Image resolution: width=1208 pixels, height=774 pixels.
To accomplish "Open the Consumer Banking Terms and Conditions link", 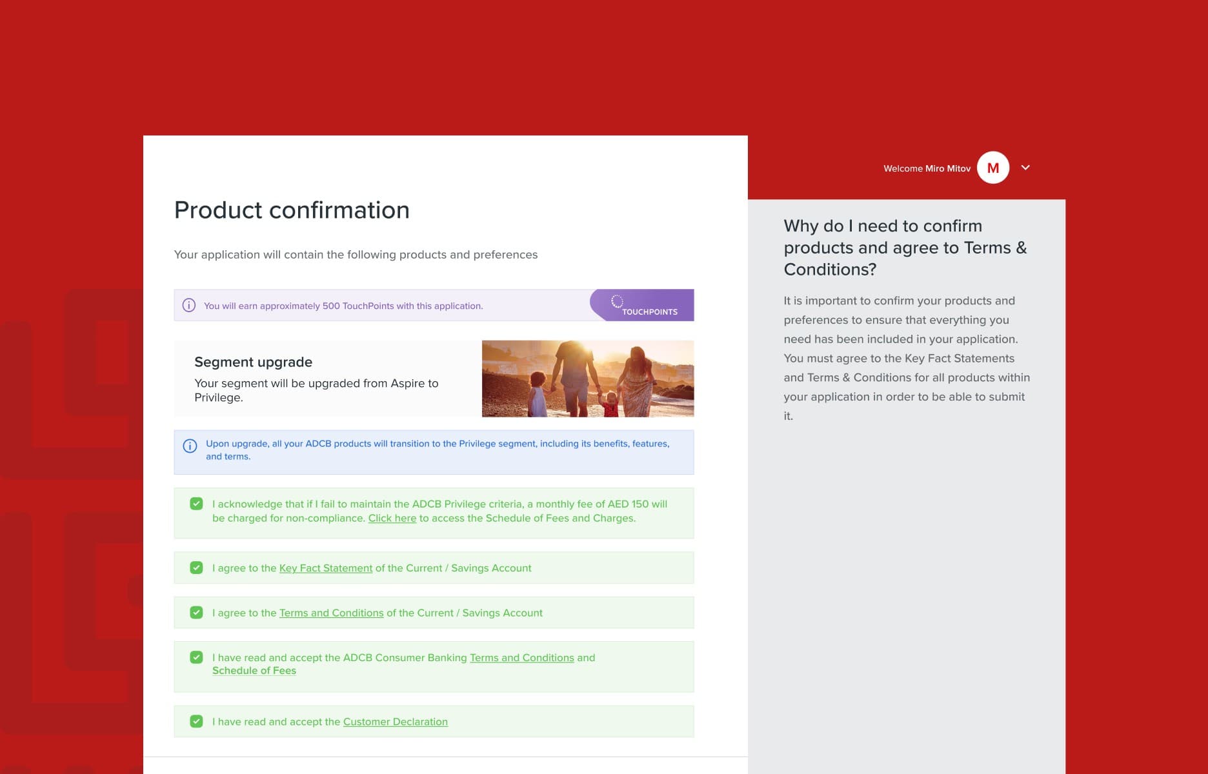I will point(522,658).
